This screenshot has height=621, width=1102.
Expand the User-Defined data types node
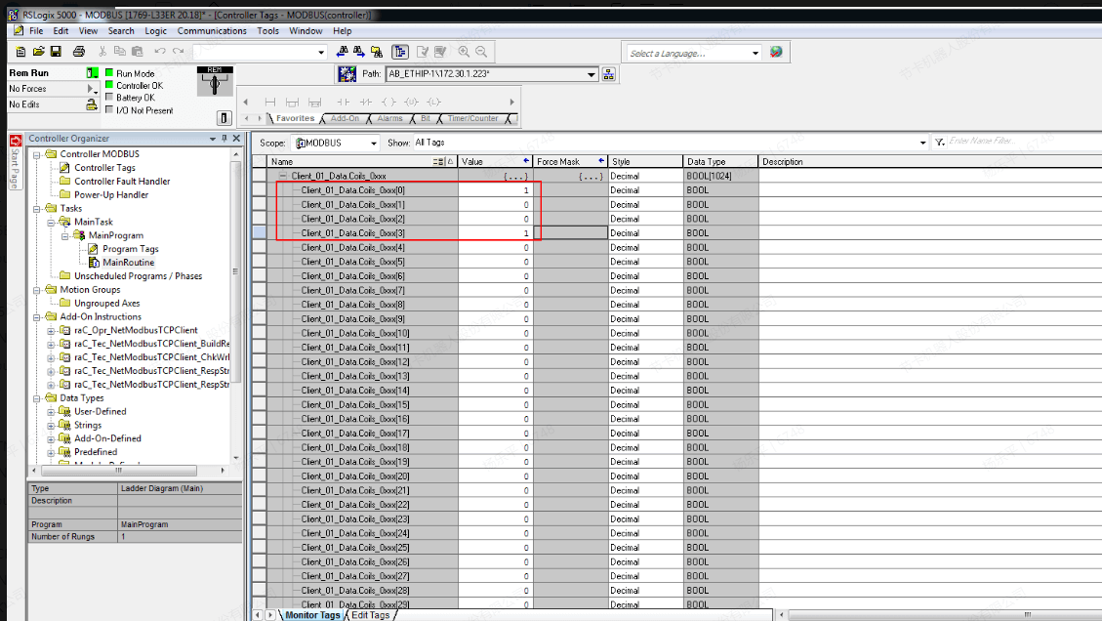[x=51, y=412]
